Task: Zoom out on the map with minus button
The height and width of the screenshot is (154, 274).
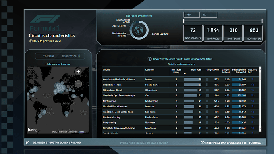Action: pos(78,84)
